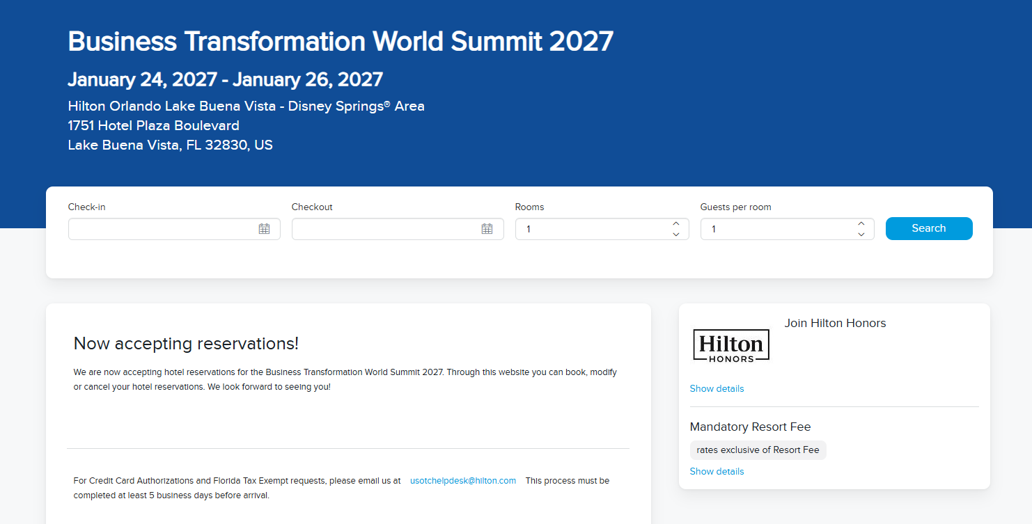This screenshot has width=1032, height=524.
Task: Click the 'We are now accepting hotel reservations' paragraph
Action: pyautogui.click(x=345, y=380)
